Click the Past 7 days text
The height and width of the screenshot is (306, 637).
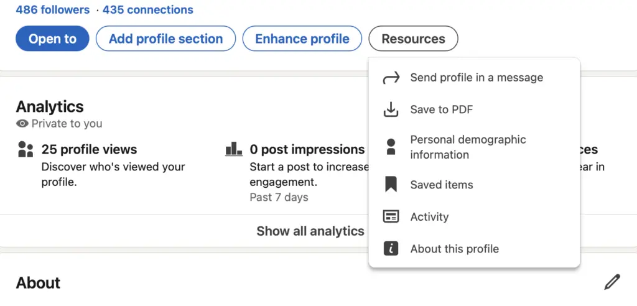point(279,198)
